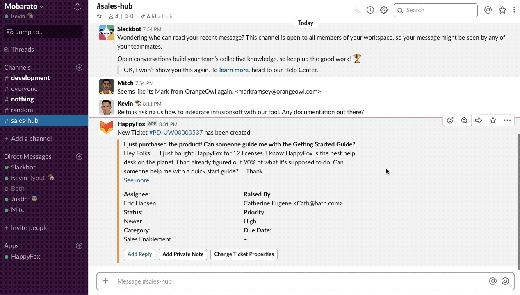Show channel details info icon

pos(370,10)
